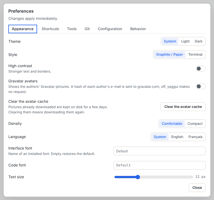Screen dimensions: 214x200
Task: Set density to Compact
Action: coord(195,124)
